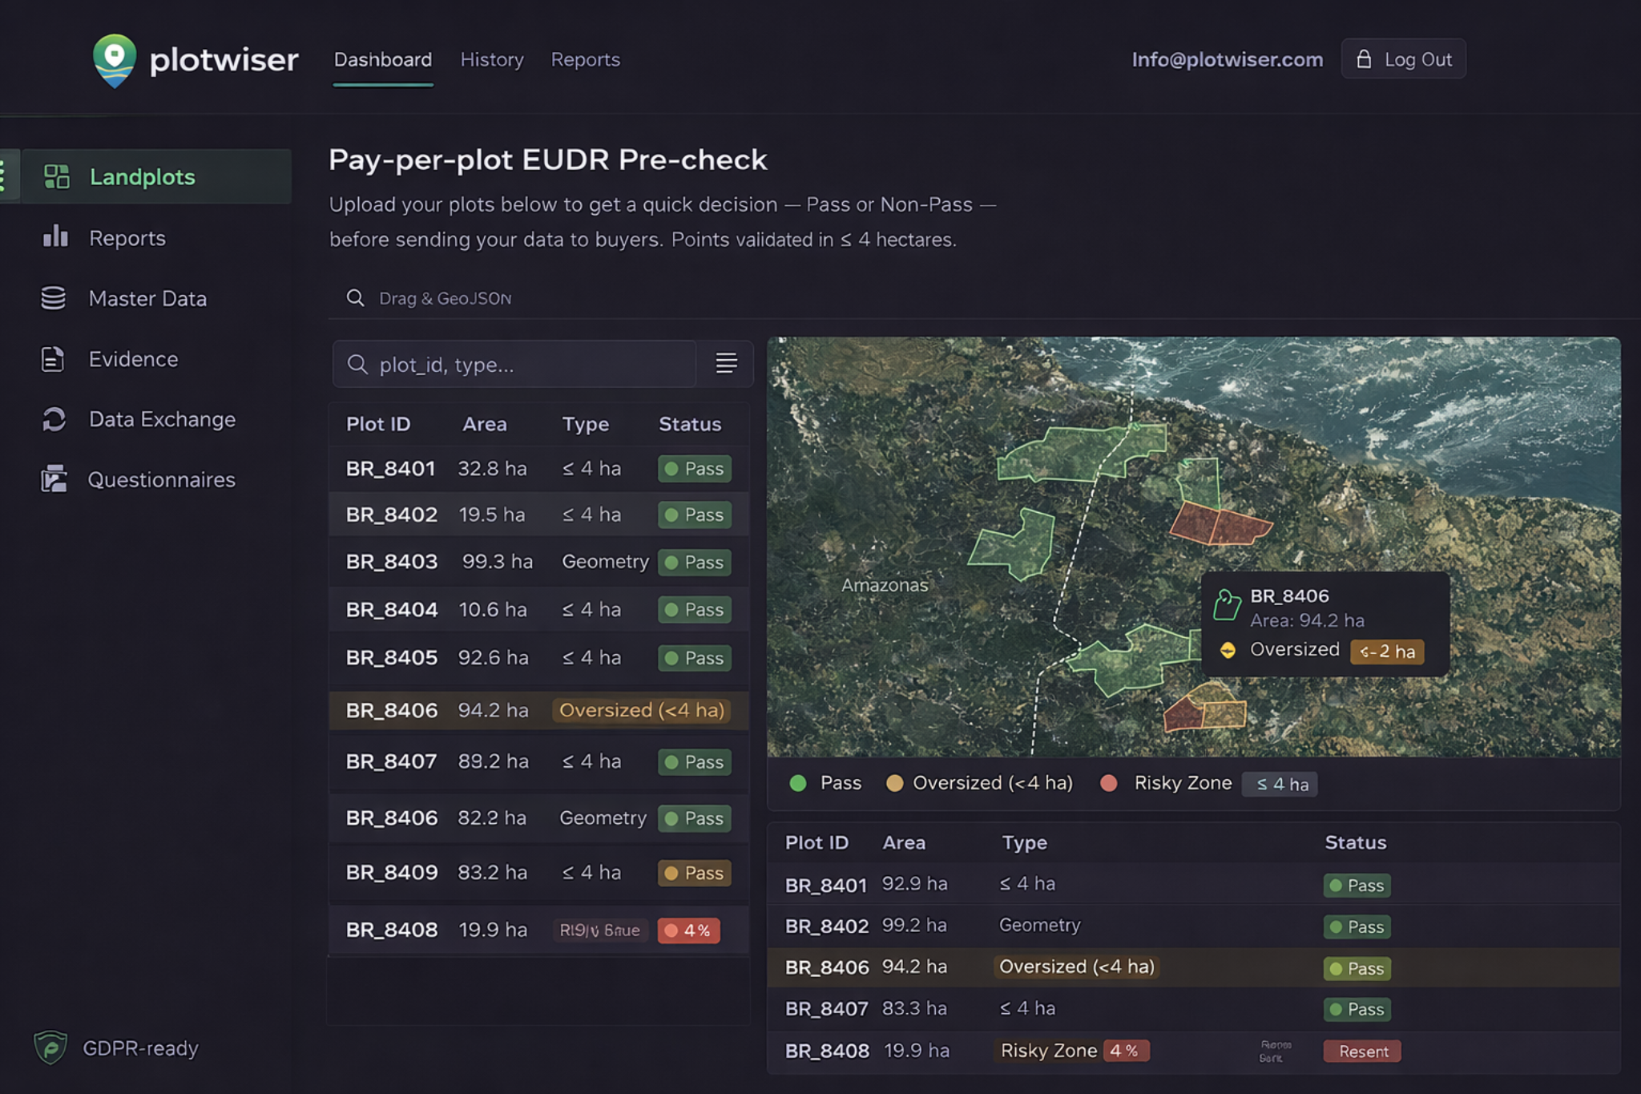Select the Reports bar-chart icon in sidebar

click(56, 237)
